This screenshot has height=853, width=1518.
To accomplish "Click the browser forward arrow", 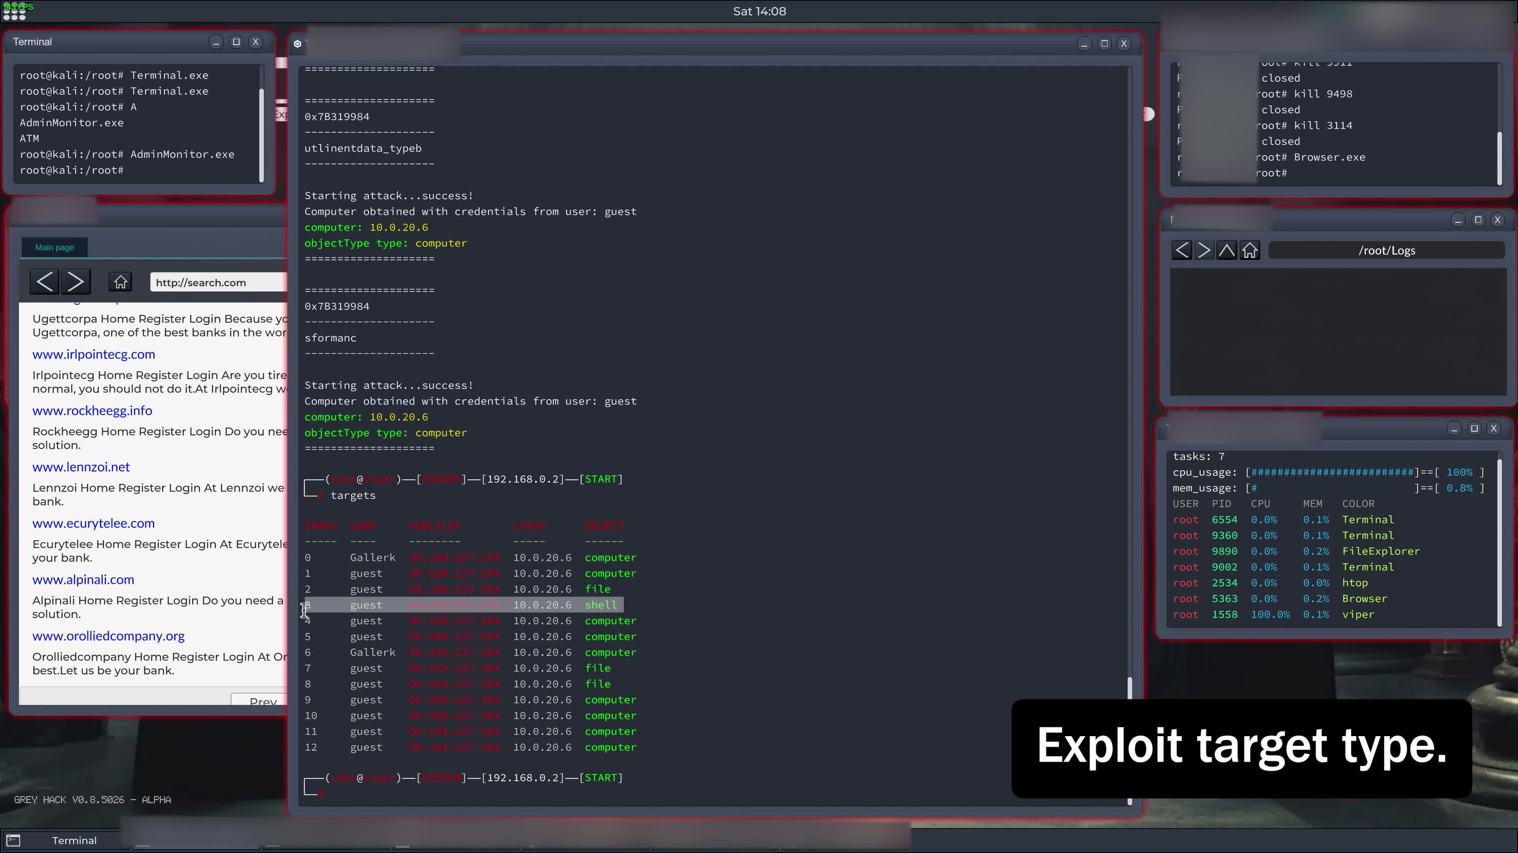I will (76, 282).
